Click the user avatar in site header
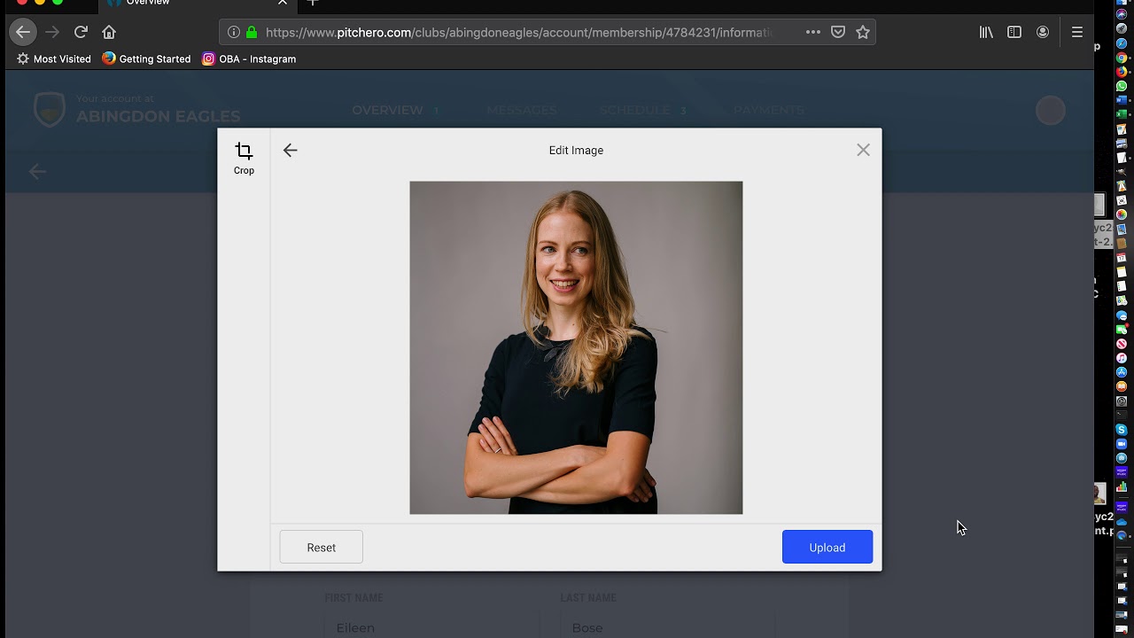Image resolution: width=1134 pixels, height=638 pixels. [x=1051, y=110]
